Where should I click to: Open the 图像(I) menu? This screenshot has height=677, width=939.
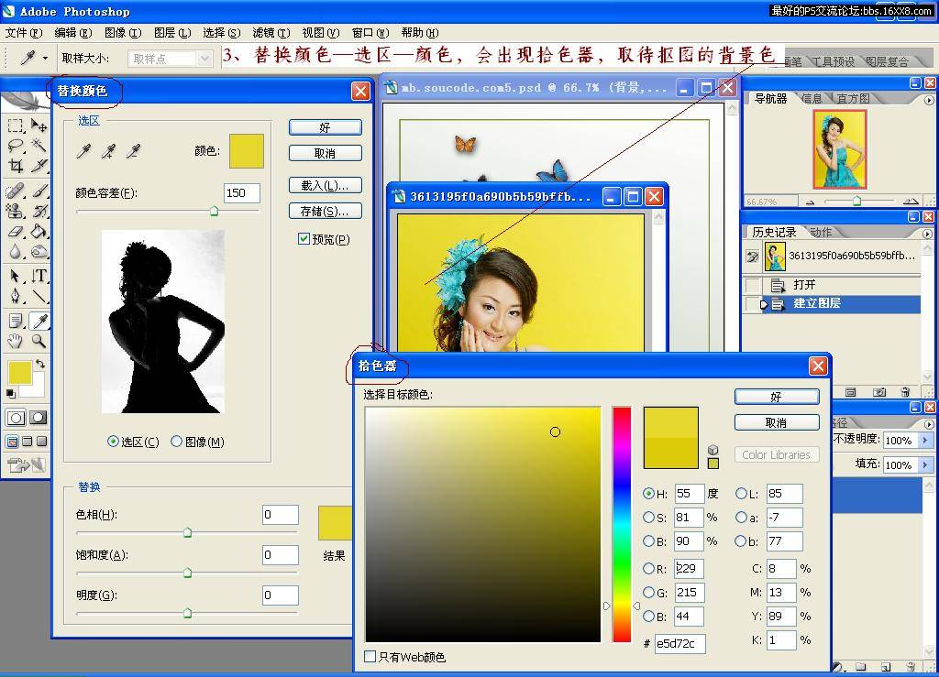[123, 32]
